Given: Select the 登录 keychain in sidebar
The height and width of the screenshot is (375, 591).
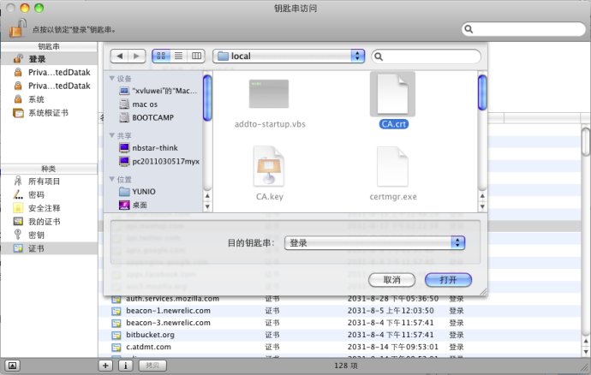Looking at the screenshot, I should point(49,59).
